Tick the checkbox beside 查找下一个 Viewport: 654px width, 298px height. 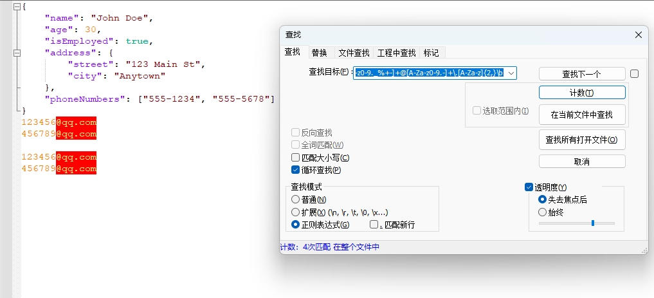[x=635, y=74]
